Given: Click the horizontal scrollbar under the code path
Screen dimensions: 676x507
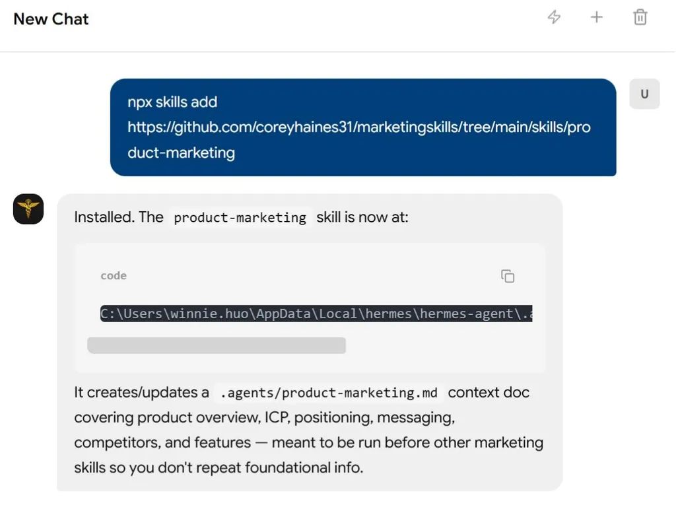Looking at the screenshot, I should (x=217, y=345).
